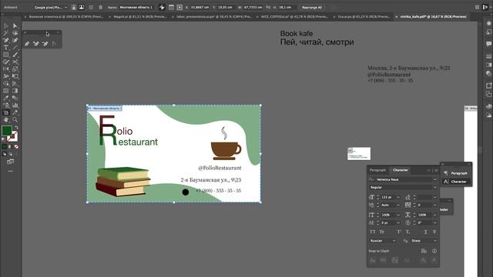Image resolution: width=493 pixels, height=277 pixels.
Task: Open Regular font style dropdown
Action: pos(435,188)
